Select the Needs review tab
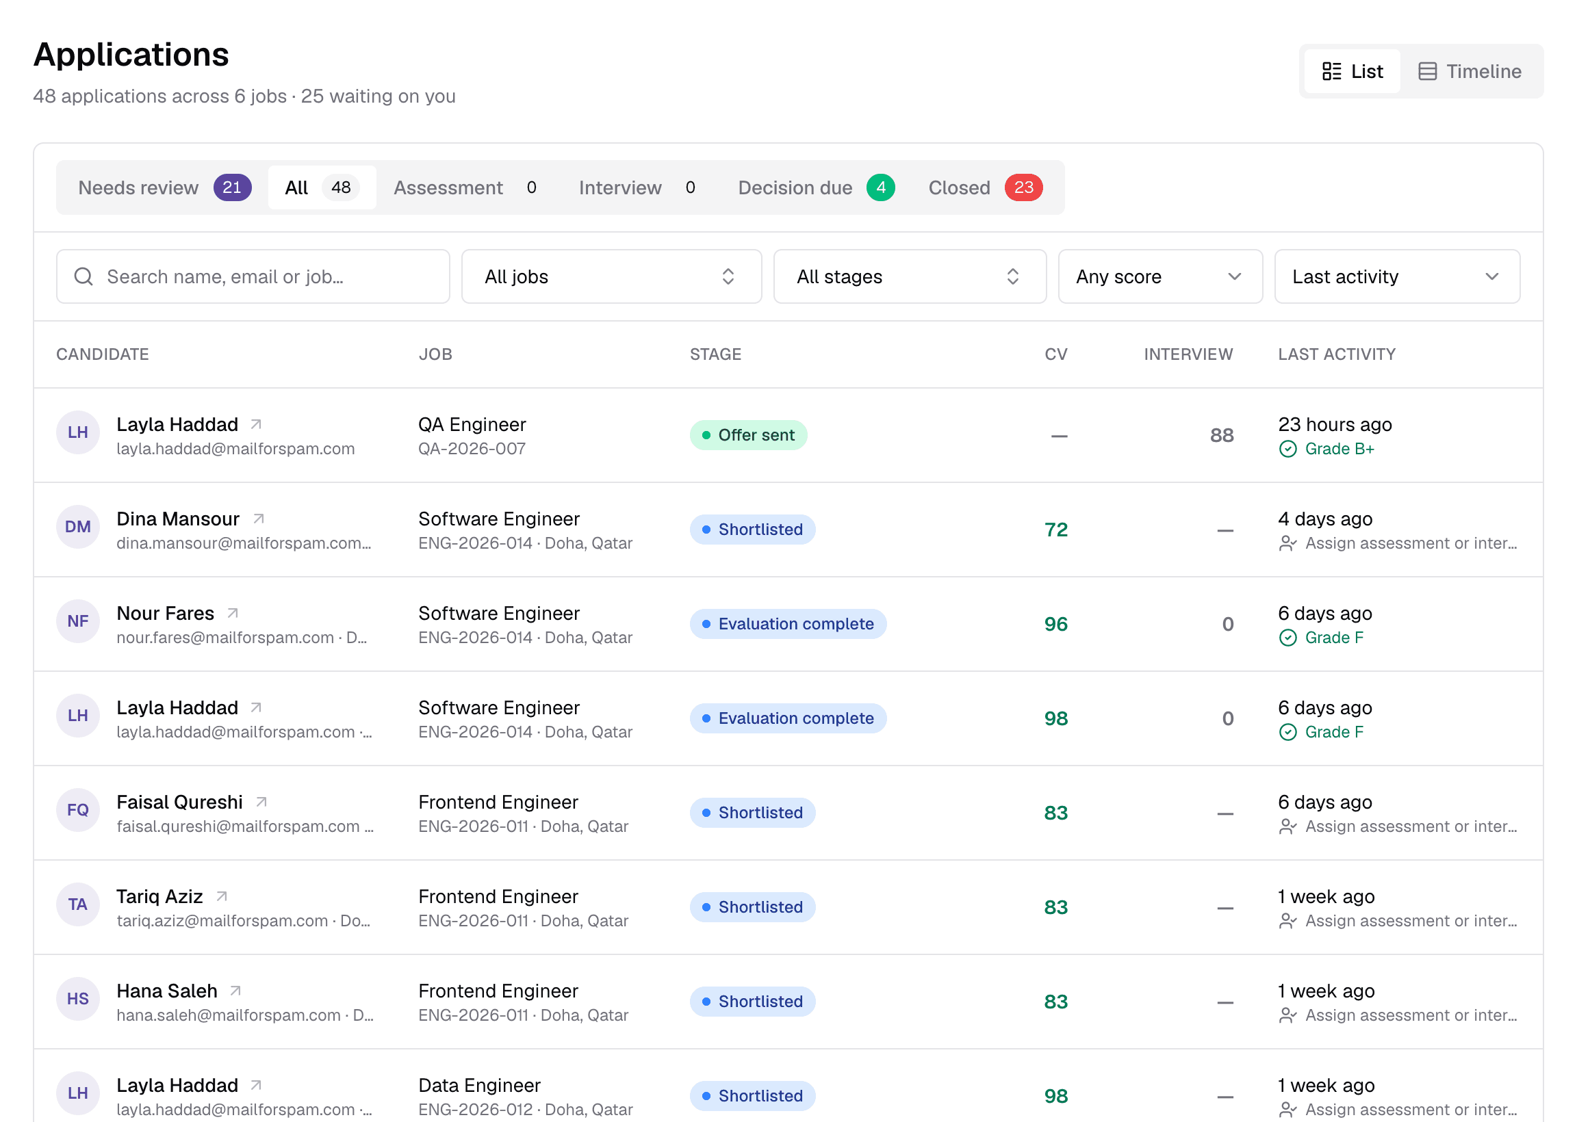The image size is (1577, 1122). (164, 188)
